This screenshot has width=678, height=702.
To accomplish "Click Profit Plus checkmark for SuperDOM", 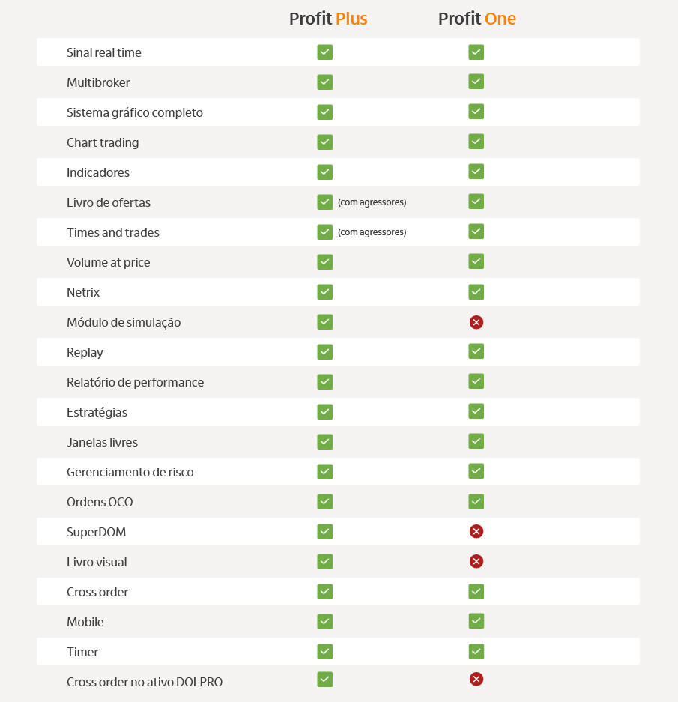I will (x=324, y=531).
